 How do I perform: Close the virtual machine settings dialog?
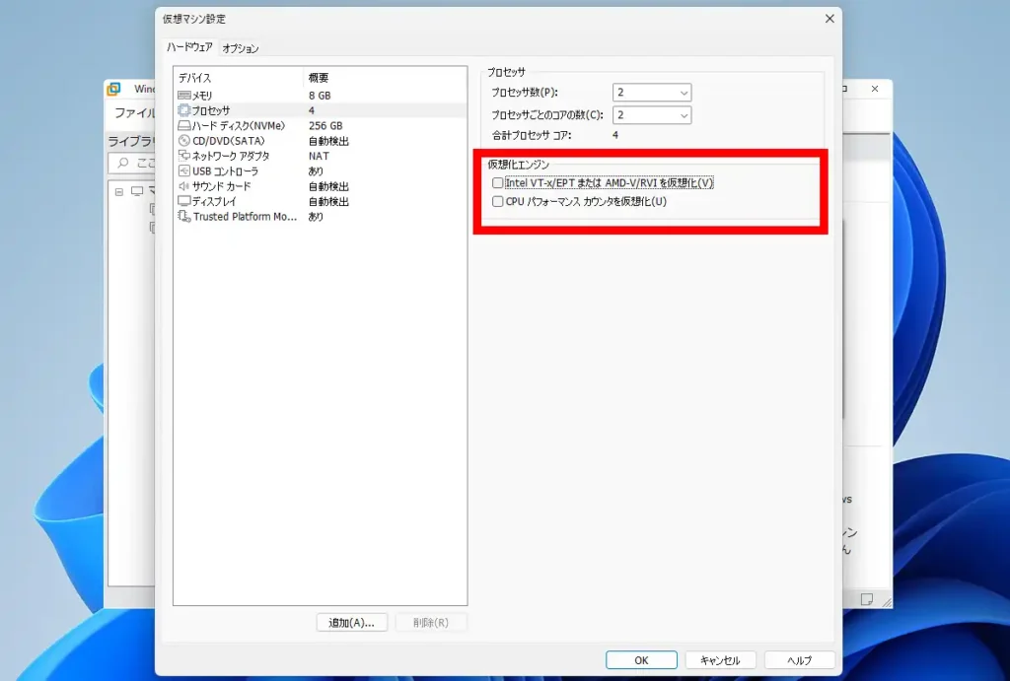[x=830, y=19]
